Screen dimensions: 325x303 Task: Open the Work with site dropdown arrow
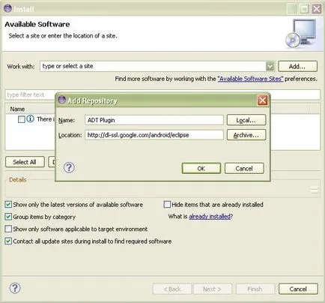[x=270, y=66]
